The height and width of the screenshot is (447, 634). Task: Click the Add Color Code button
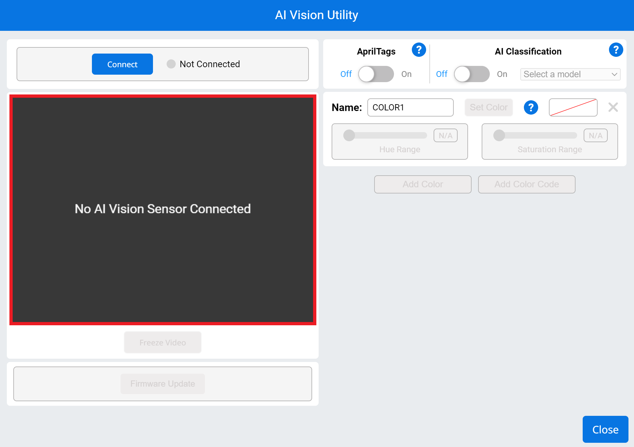pyautogui.click(x=526, y=184)
